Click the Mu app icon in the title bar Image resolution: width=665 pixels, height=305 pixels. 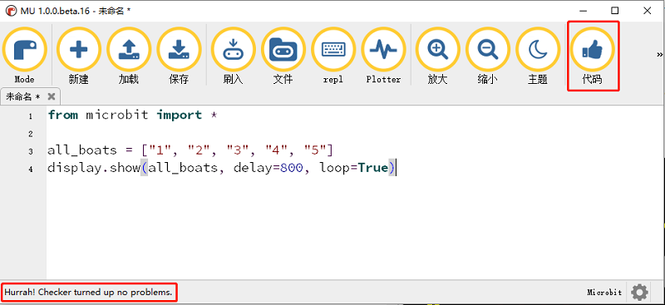(x=12, y=11)
